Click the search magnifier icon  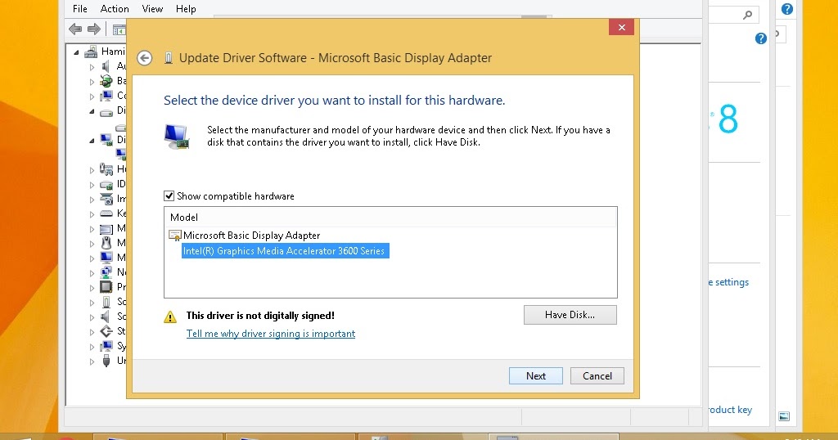tap(748, 15)
